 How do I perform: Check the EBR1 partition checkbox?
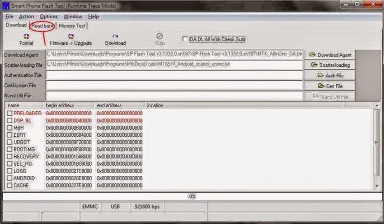(x=9, y=135)
